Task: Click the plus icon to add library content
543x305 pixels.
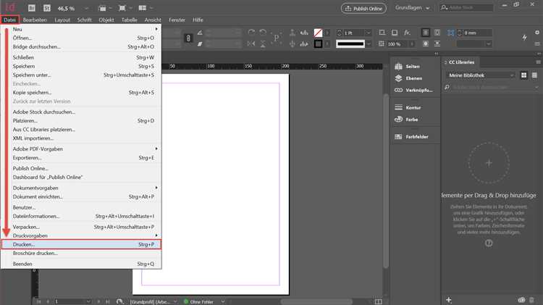Action: pos(449,299)
